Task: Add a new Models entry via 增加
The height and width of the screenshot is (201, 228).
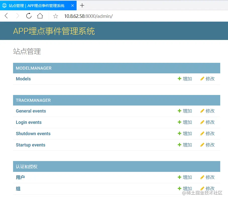Action: pyautogui.click(x=185, y=79)
